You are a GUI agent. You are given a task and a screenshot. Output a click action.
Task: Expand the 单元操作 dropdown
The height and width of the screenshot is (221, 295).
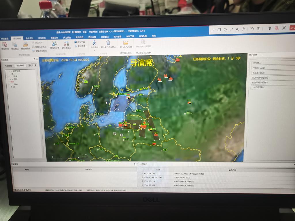point(94,51)
